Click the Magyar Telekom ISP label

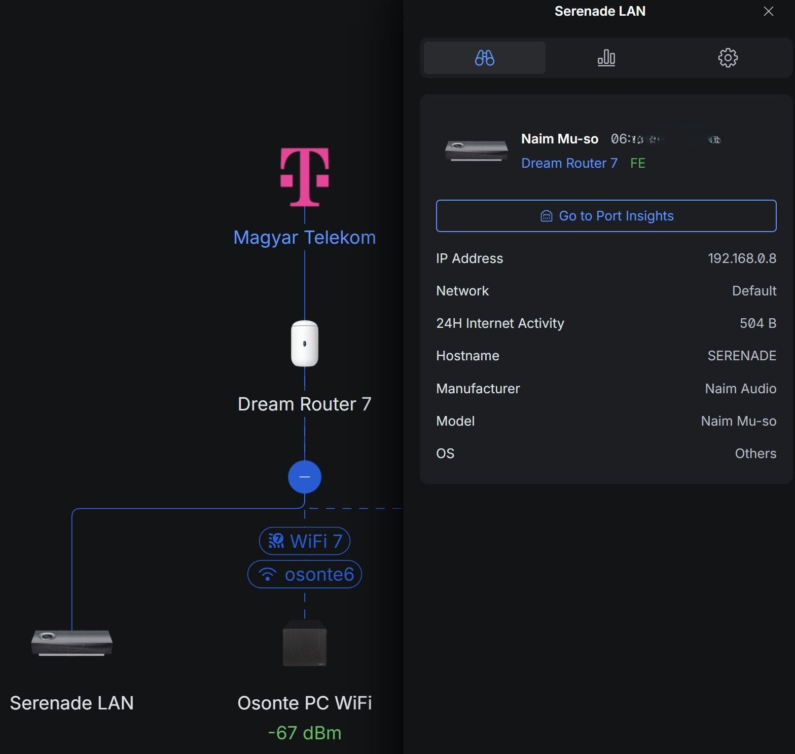tap(304, 237)
